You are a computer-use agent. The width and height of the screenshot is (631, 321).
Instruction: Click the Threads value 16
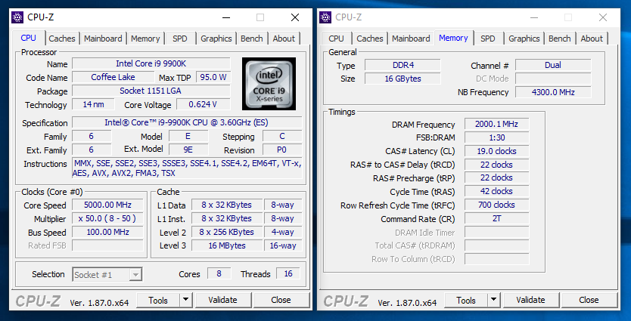288,273
